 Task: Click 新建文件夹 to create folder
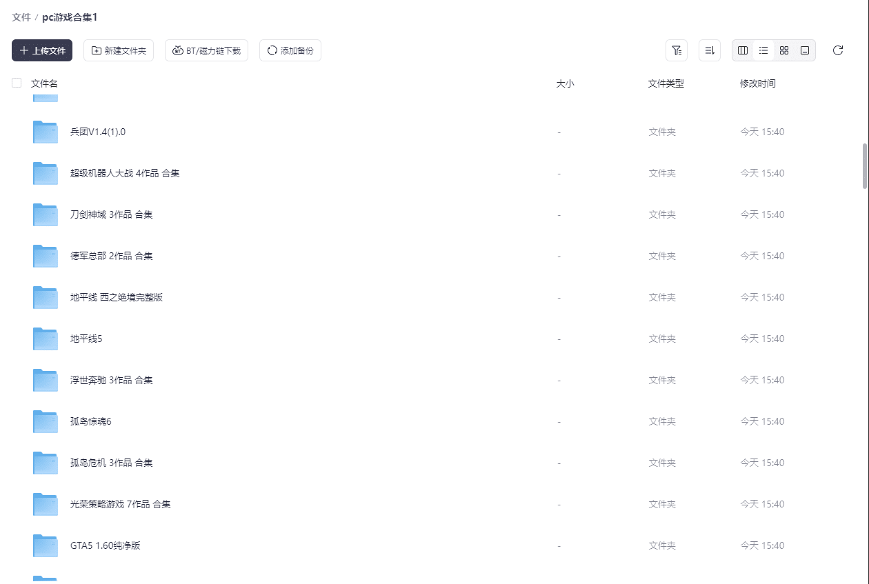click(119, 50)
